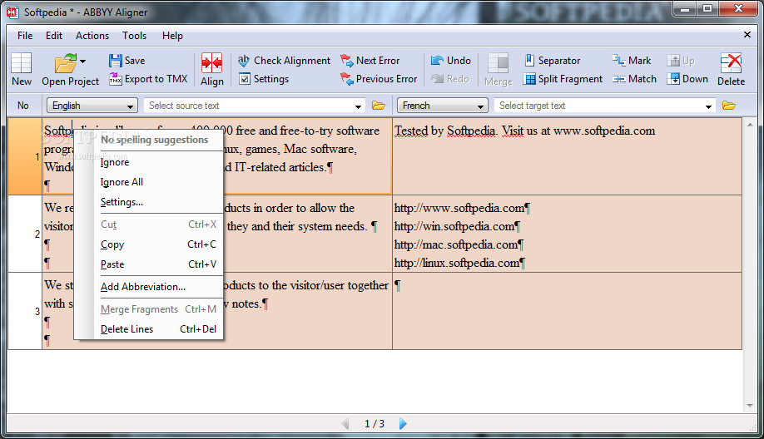The height and width of the screenshot is (439, 764).
Task: Click the Match tool
Action: (634, 79)
